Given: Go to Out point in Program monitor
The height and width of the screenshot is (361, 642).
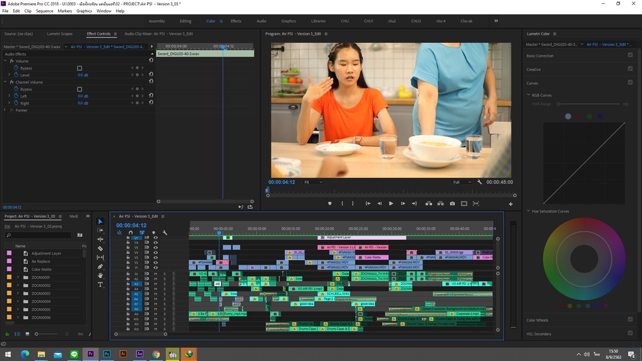Looking at the screenshot, I should 415,203.
